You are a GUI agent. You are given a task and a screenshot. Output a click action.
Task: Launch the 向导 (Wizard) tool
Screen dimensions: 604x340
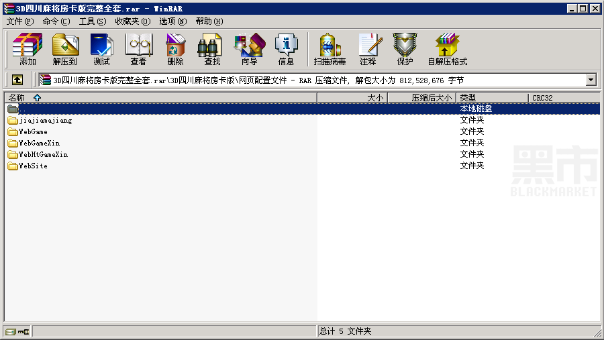click(x=250, y=49)
